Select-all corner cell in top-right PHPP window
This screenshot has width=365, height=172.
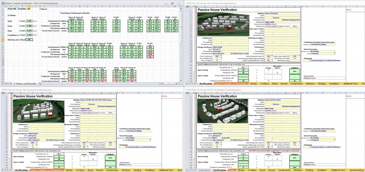(x=187, y=6)
